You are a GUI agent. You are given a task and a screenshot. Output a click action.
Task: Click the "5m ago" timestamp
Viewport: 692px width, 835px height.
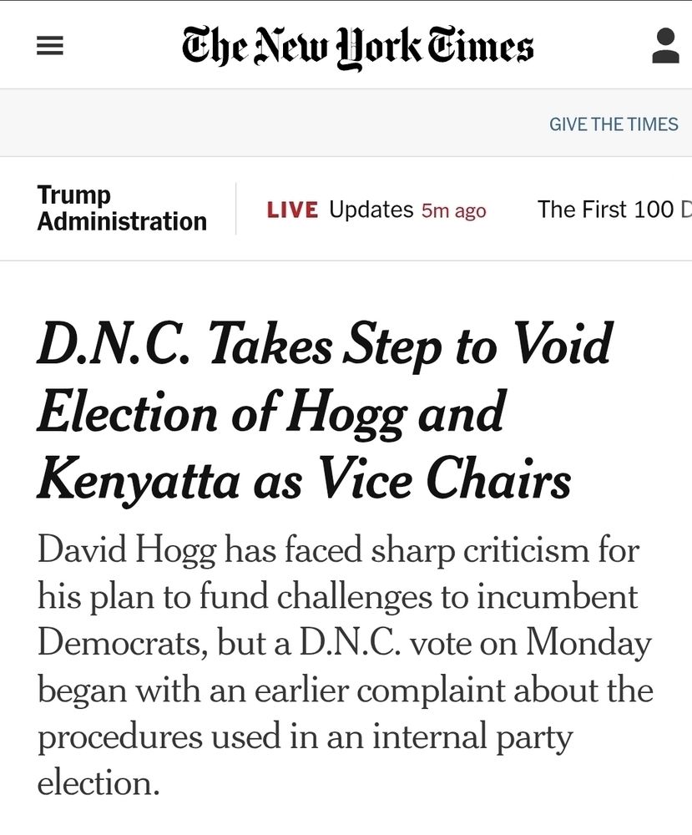454,210
